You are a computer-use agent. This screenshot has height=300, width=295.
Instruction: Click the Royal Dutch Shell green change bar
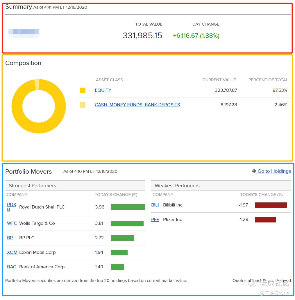(x=128, y=207)
